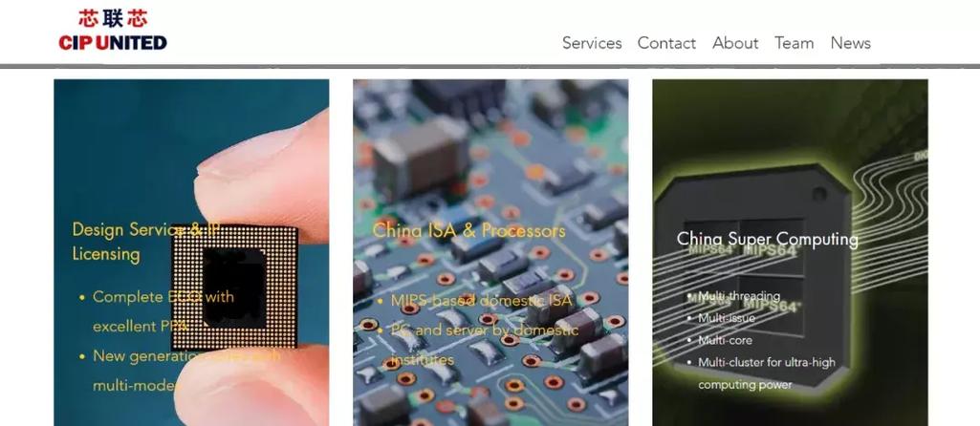Select the Design Service & IP Licensing heading
The width and height of the screenshot is (980, 426).
pyautogui.click(x=145, y=242)
